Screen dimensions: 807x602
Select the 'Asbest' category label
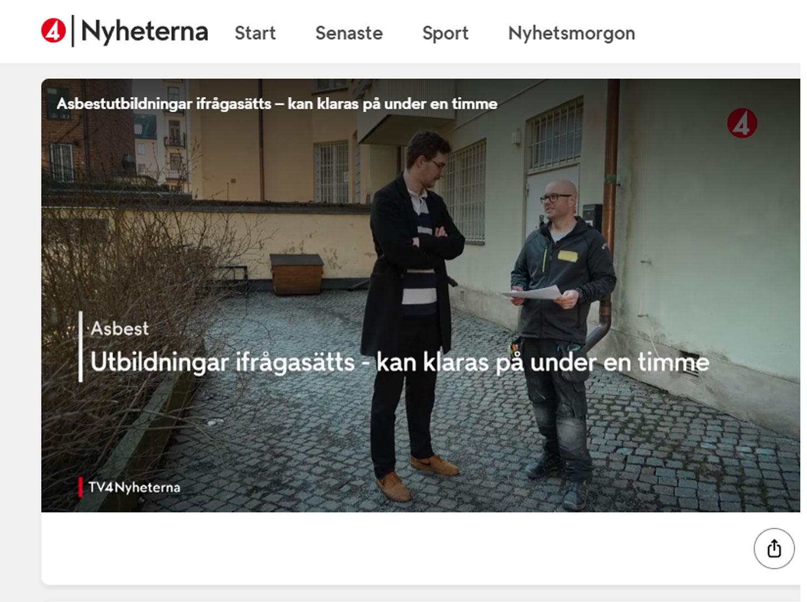pyautogui.click(x=120, y=328)
